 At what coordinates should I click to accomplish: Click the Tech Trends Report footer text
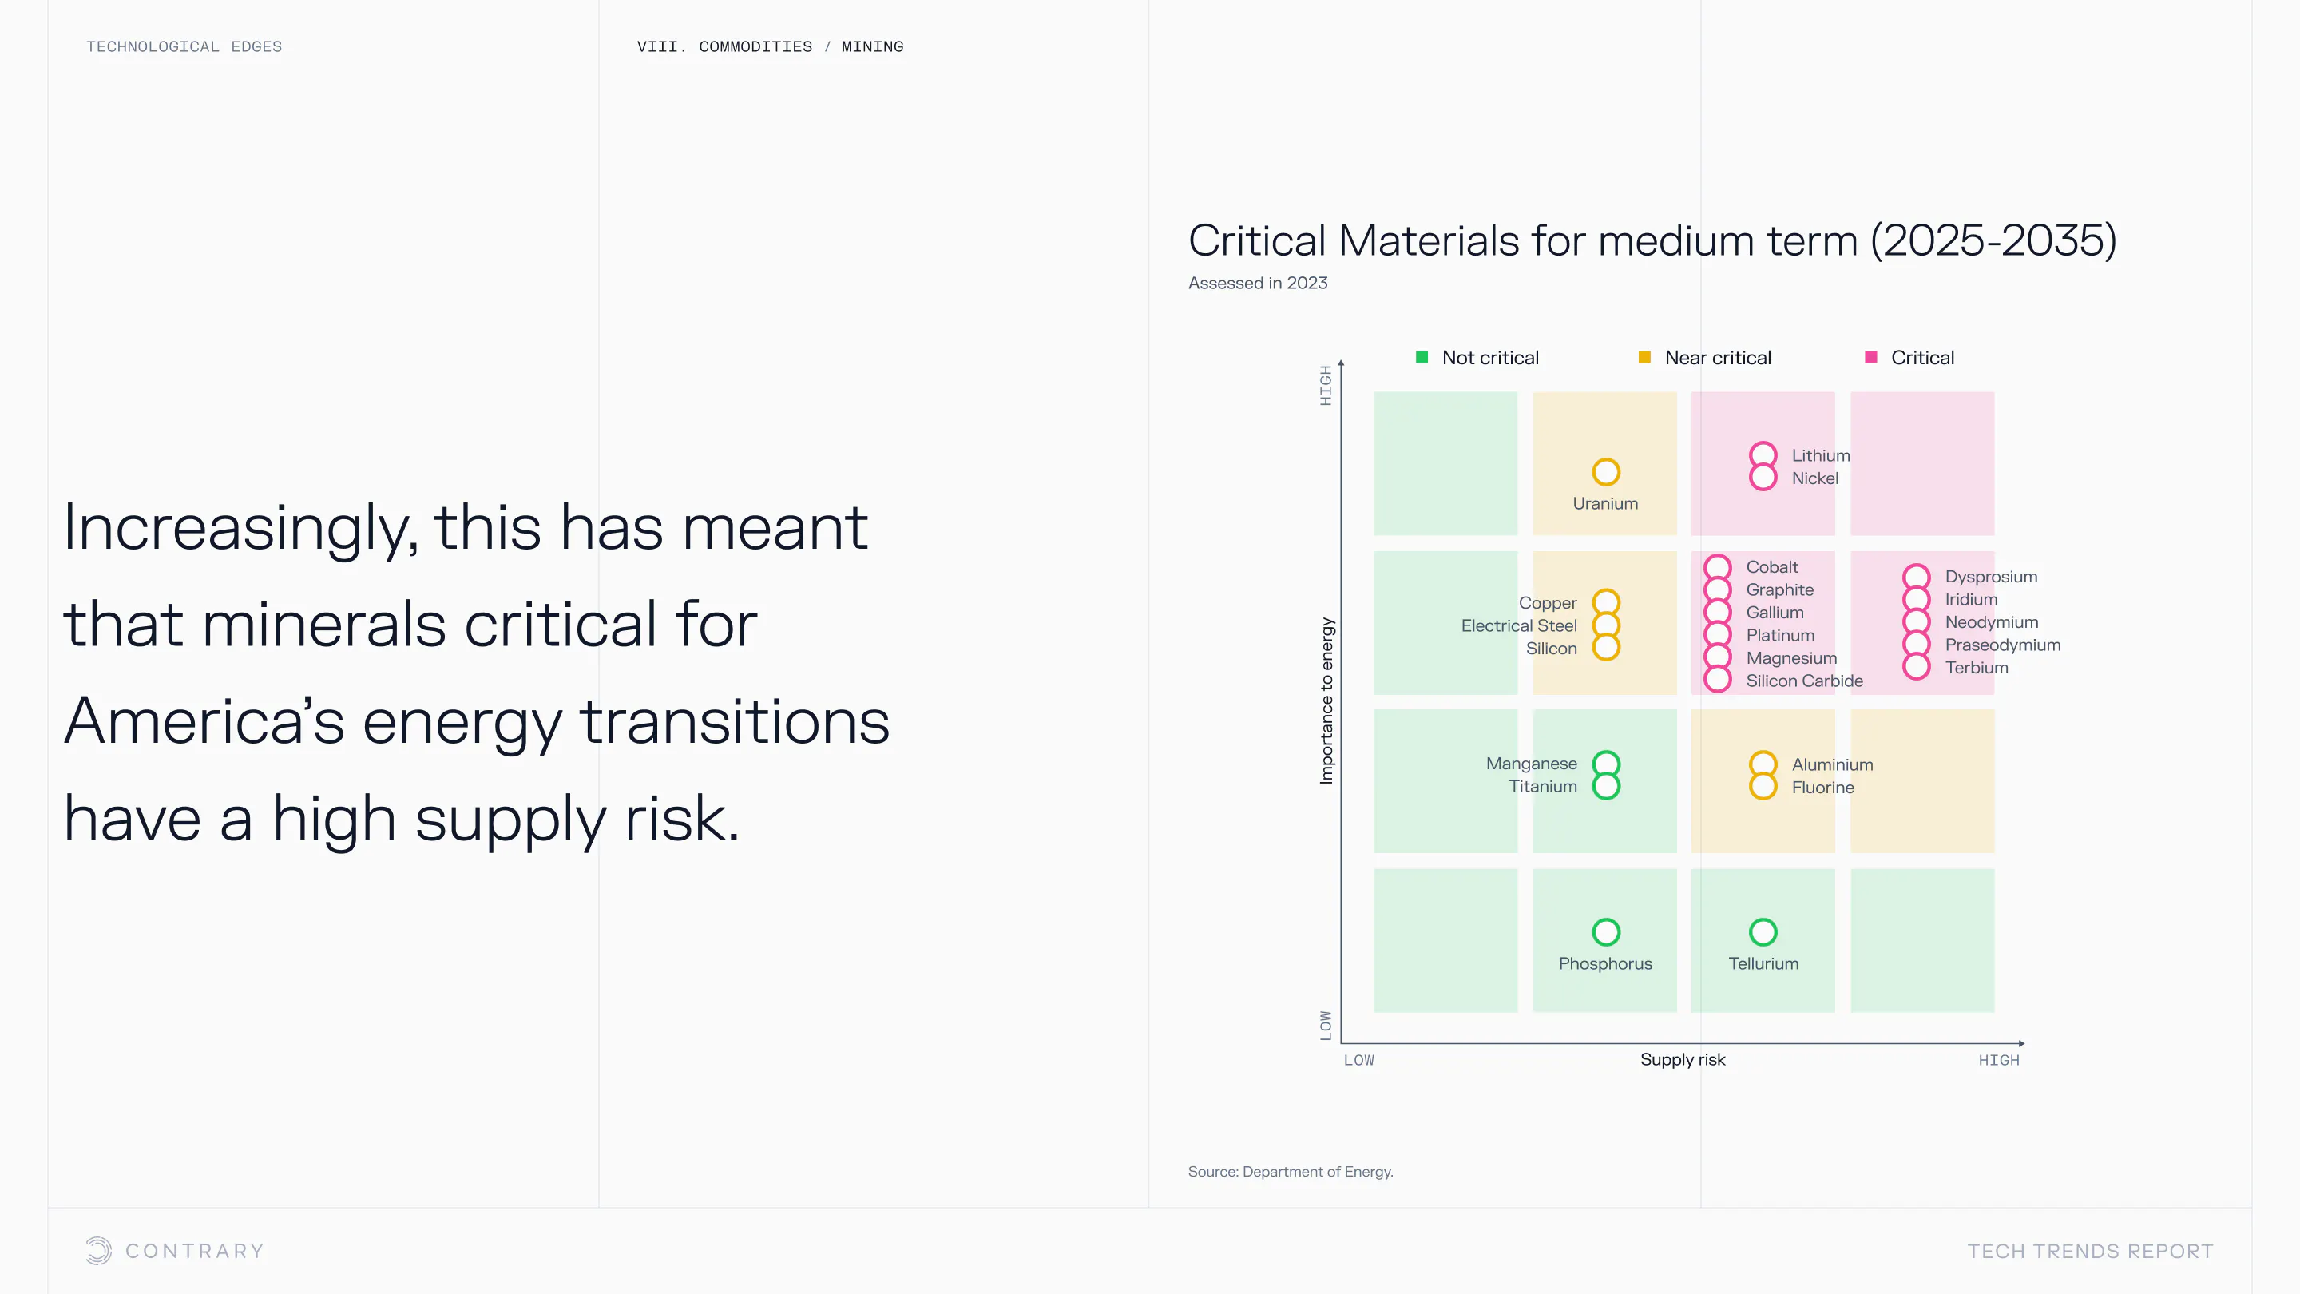[2090, 1251]
